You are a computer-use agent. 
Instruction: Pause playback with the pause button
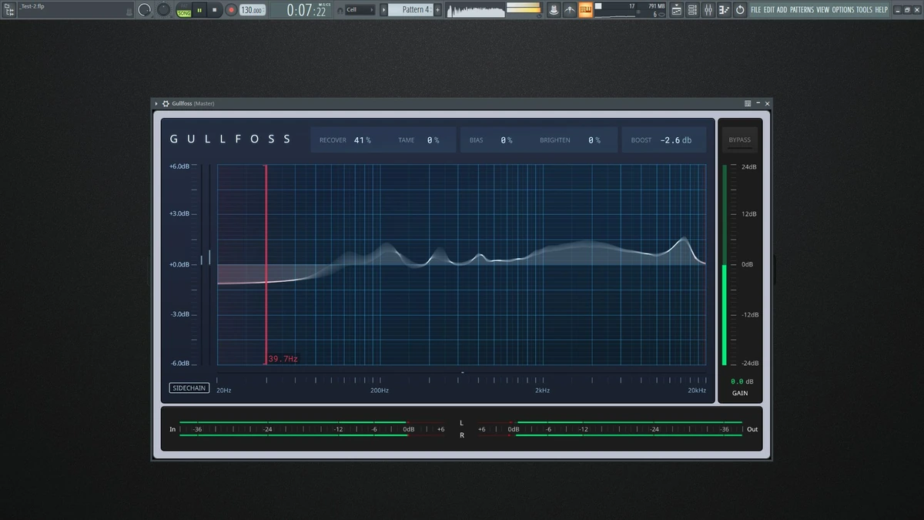[199, 10]
